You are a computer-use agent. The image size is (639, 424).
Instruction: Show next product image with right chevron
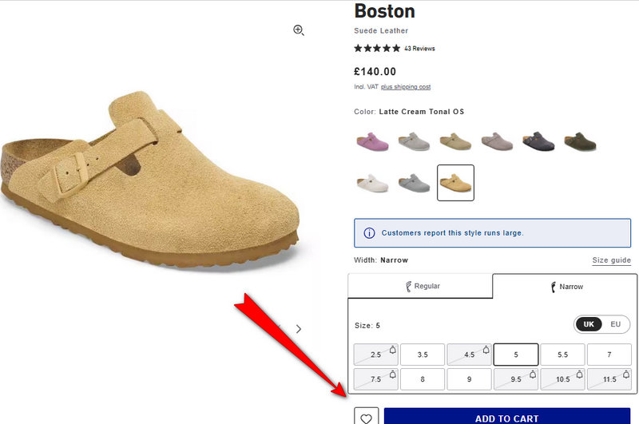click(x=299, y=329)
